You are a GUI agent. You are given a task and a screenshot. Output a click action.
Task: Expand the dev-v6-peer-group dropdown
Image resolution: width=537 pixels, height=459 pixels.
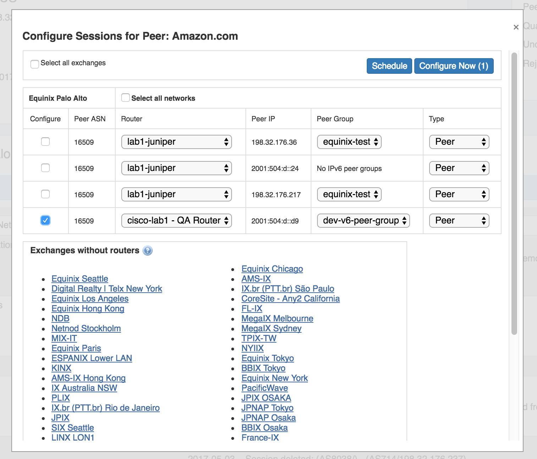tap(363, 221)
